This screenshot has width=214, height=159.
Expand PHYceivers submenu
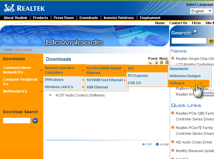point(64,80)
